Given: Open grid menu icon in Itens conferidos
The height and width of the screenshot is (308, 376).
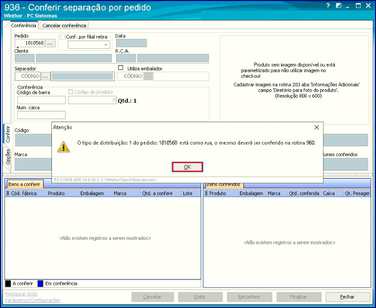Looking at the screenshot, I should pyautogui.click(x=206, y=193).
